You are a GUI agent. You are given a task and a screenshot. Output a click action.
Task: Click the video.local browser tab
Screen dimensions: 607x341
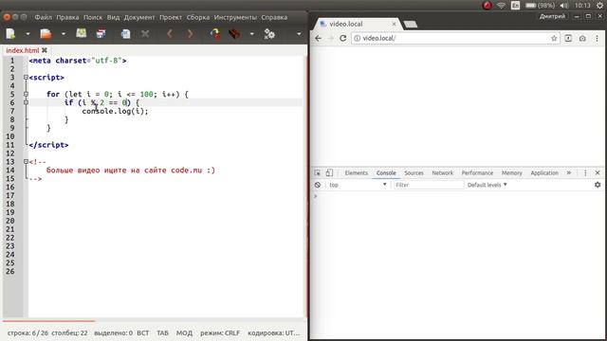tap(357, 24)
